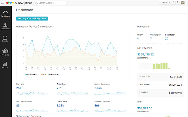Click the Payment Failures sparkline
Screen dimensions: 188x117
point(110,111)
